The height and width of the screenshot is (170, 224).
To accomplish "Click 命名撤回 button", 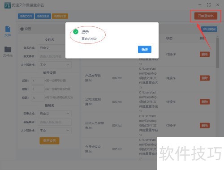I will tap(209, 29).
